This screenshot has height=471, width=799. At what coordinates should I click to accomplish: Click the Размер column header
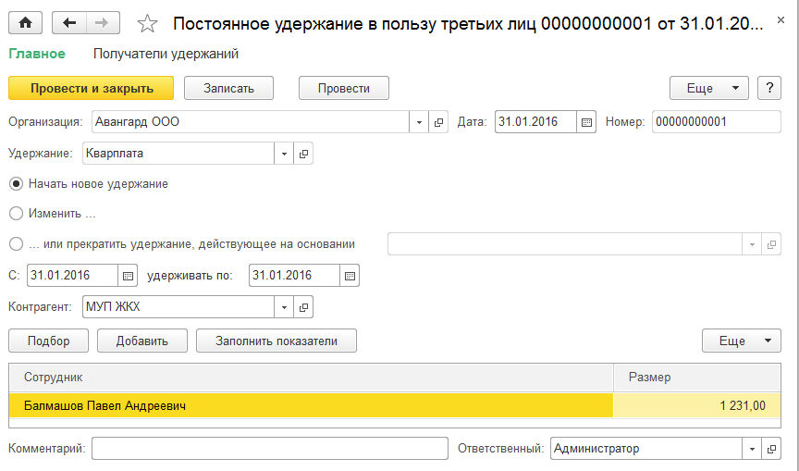tap(697, 378)
